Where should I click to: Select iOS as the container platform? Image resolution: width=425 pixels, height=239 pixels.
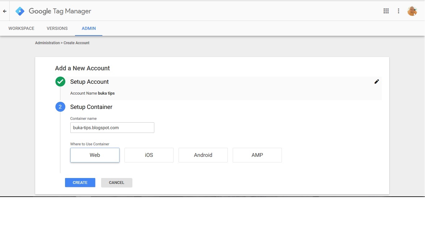coord(149,155)
